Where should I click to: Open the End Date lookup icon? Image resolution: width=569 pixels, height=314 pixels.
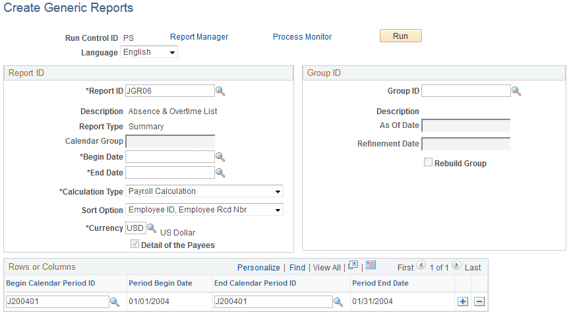[x=221, y=173]
